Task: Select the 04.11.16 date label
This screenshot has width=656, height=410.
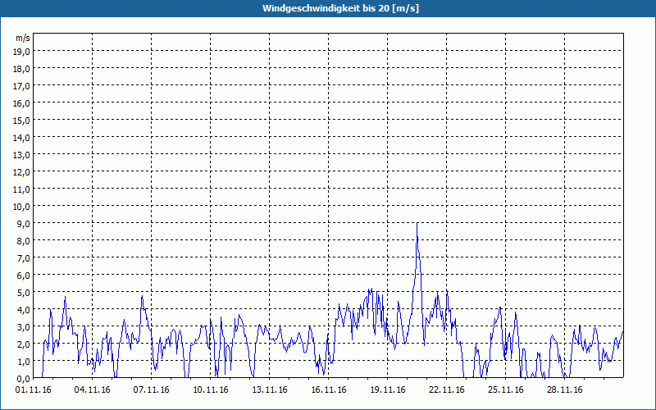Action: click(x=93, y=390)
